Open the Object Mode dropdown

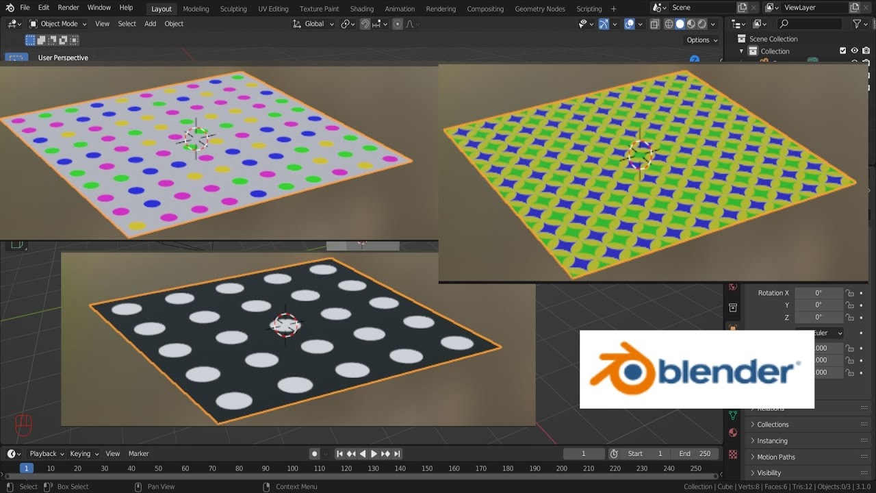point(58,23)
